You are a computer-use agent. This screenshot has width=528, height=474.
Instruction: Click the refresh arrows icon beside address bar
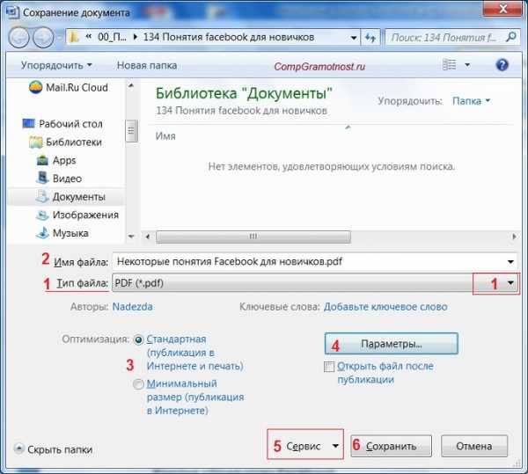pyautogui.click(x=370, y=38)
